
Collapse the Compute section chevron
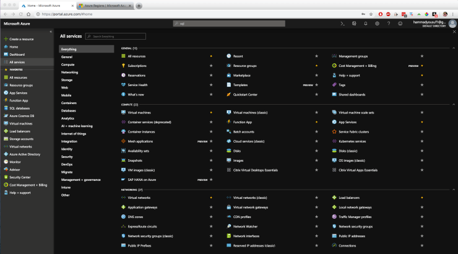454,104
